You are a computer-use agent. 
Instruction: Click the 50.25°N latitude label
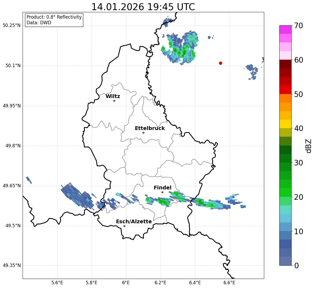[11, 26]
